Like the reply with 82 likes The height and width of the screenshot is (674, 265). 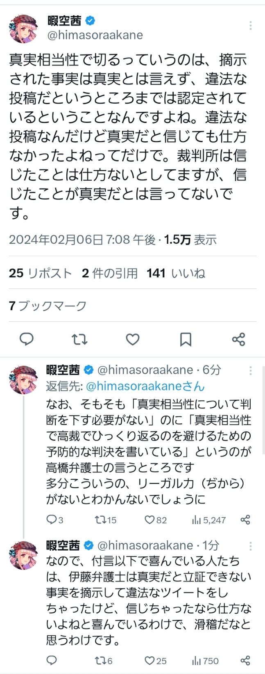click(x=149, y=520)
